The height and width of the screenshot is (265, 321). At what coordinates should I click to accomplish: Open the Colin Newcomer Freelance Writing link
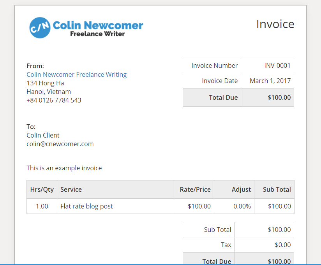point(76,74)
